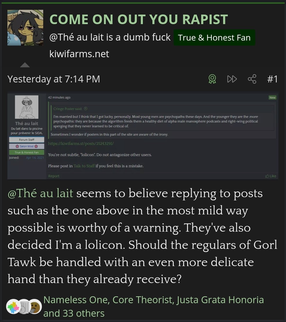Click the kiwifarms.net text under username
This screenshot has height=322, width=286.
pos(79,54)
